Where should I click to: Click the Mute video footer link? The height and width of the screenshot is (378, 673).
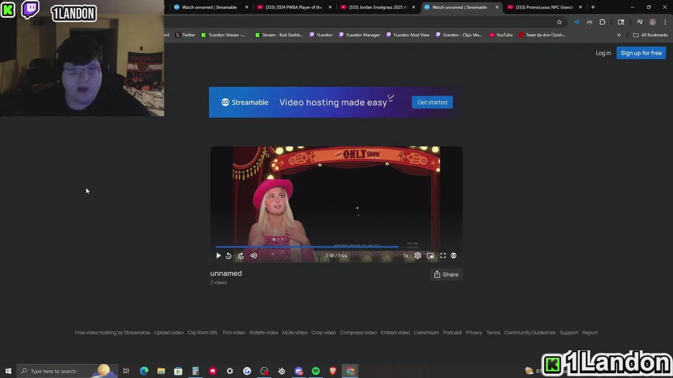[x=294, y=332]
